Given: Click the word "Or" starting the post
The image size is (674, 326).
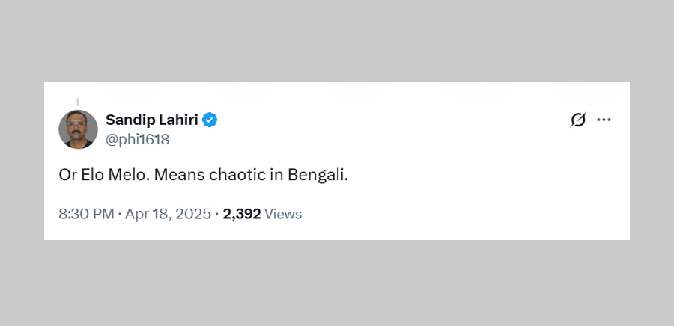Looking at the screenshot, I should tap(67, 176).
